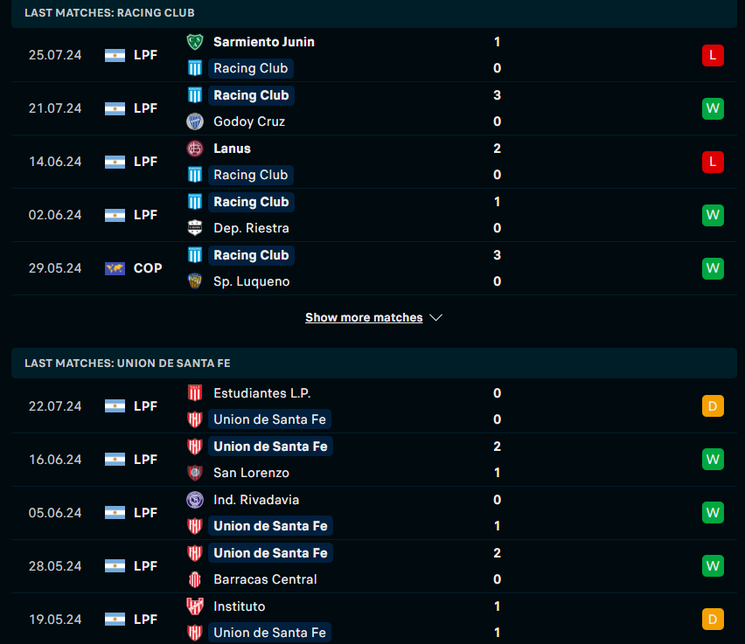Click Argentina flag in the 22.07.24 row

pyautogui.click(x=115, y=406)
